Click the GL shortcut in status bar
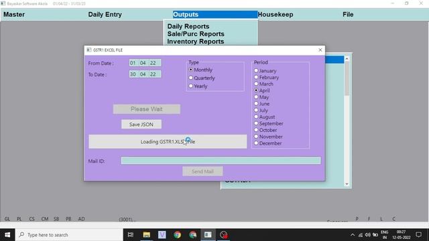This screenshot has width=429, height=241. 7,219
